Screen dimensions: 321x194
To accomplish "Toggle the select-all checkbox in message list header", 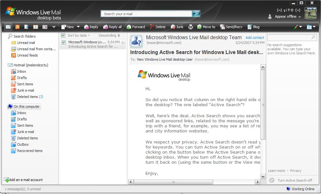I will point(63,35).
